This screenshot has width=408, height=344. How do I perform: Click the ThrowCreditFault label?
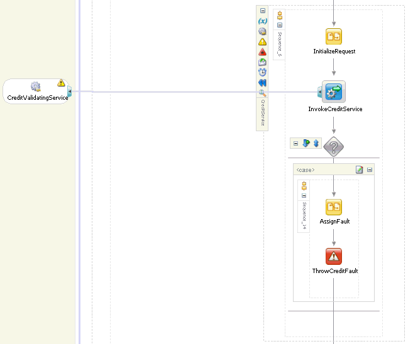point(335,271)
